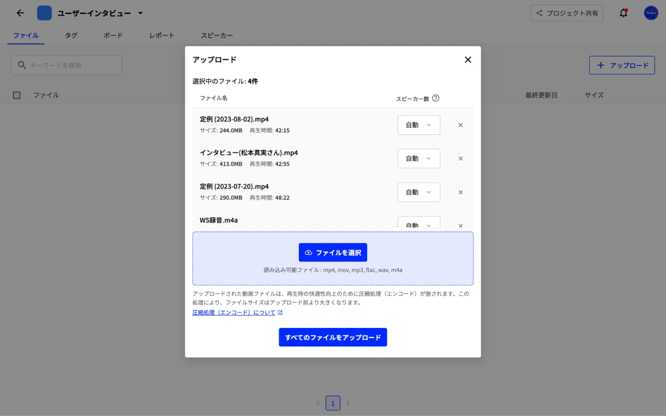Click the back arrow icon

[20, 13]
